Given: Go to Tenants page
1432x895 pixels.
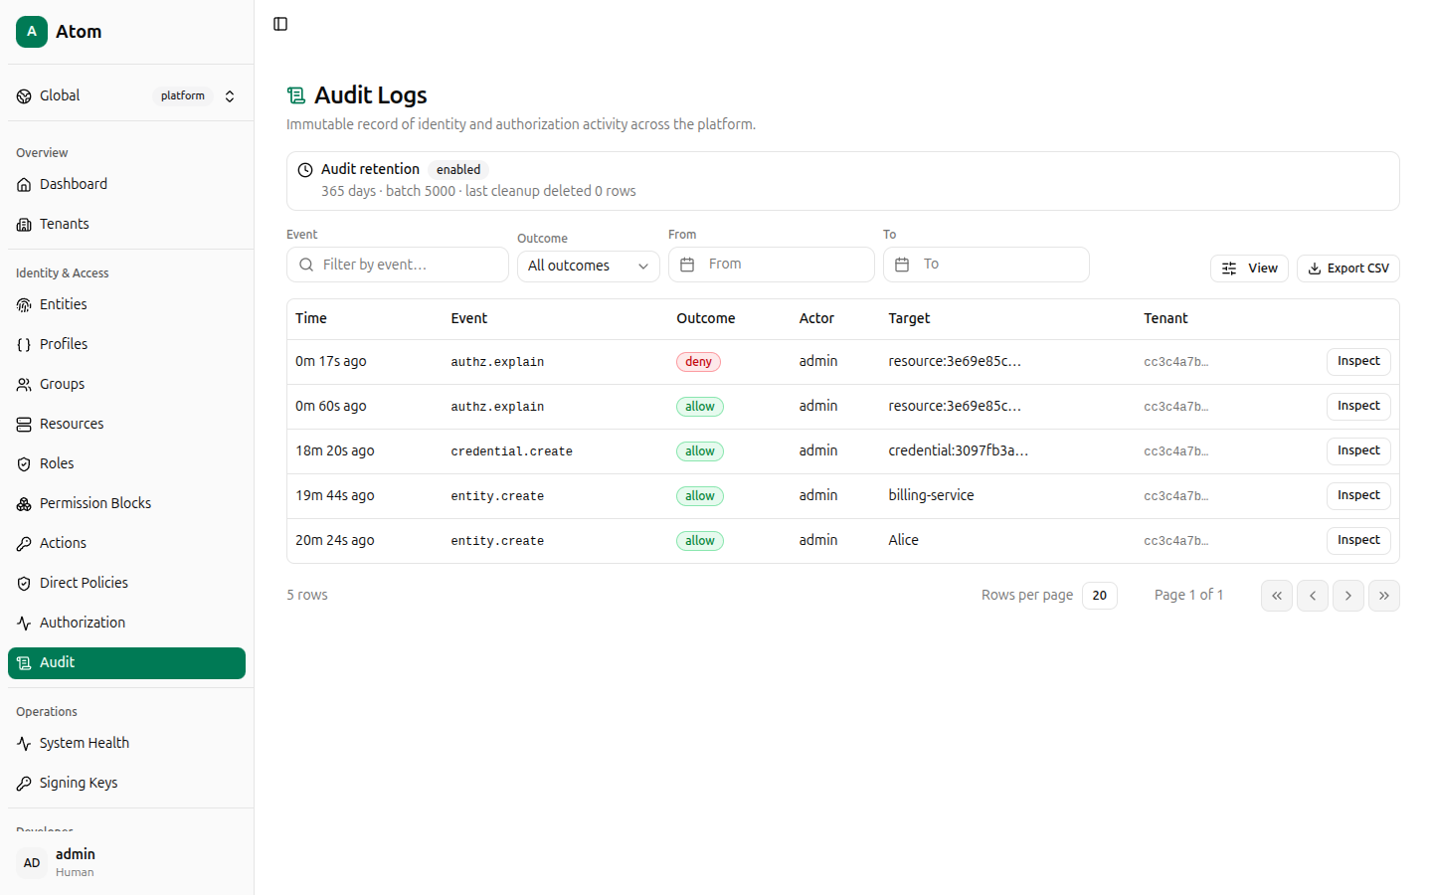Looking at the screenshot, I should click(127, 225).
